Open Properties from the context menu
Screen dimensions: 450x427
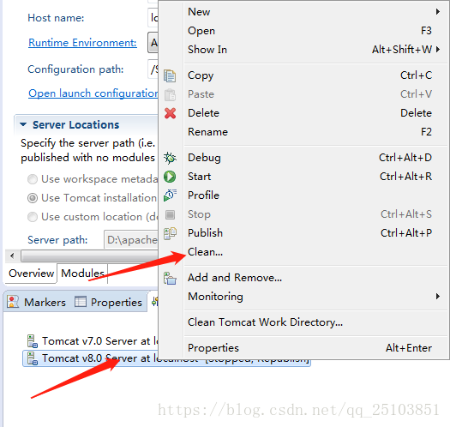coord(315,348)
